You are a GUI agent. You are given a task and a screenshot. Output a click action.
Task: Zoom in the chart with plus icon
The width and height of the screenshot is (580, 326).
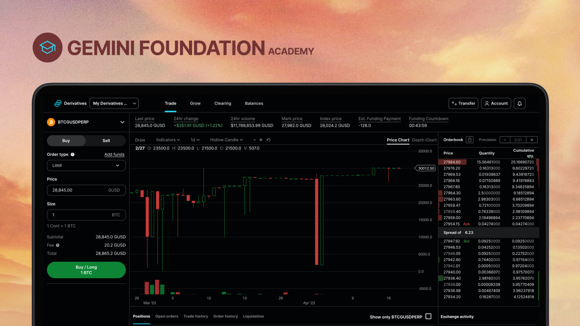click(261, 140)
